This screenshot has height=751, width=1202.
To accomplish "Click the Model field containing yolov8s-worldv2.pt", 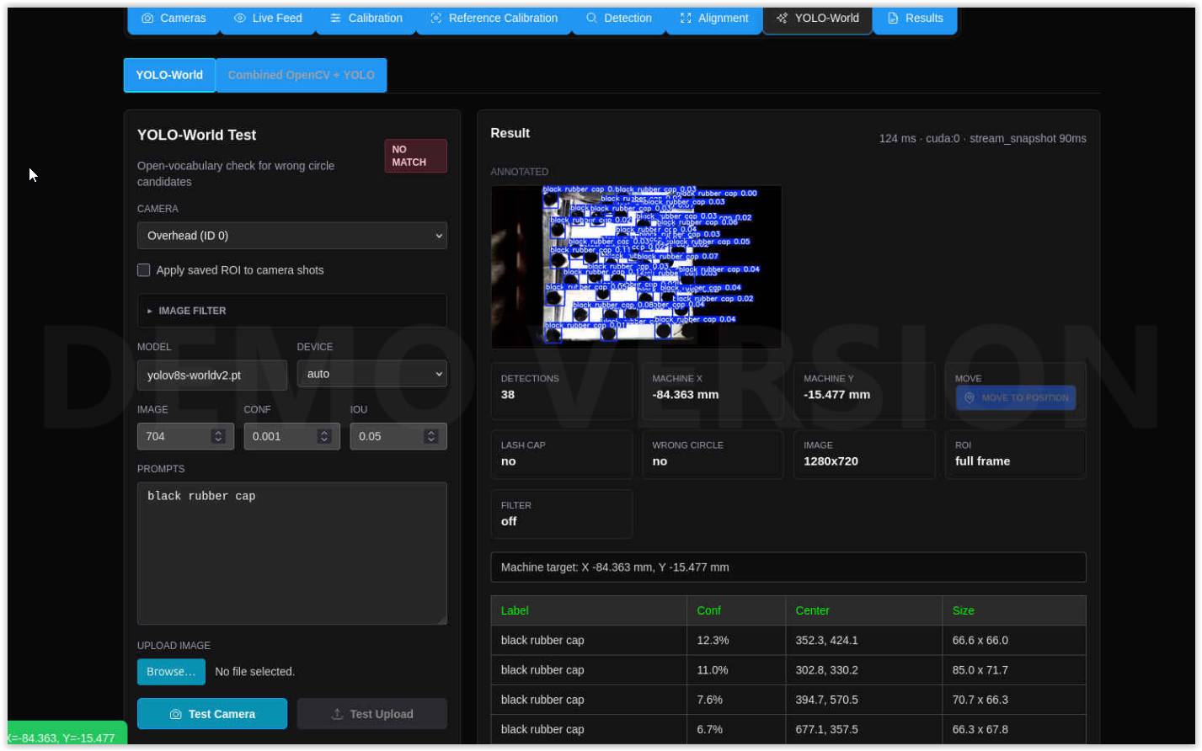I will 212,375.
